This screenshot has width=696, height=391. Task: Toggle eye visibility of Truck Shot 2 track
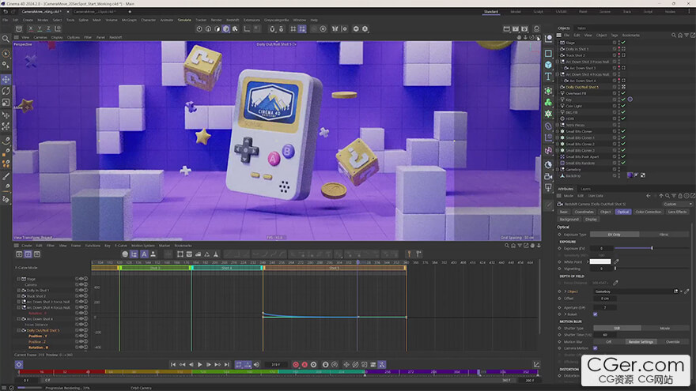(x=81, y=295)
